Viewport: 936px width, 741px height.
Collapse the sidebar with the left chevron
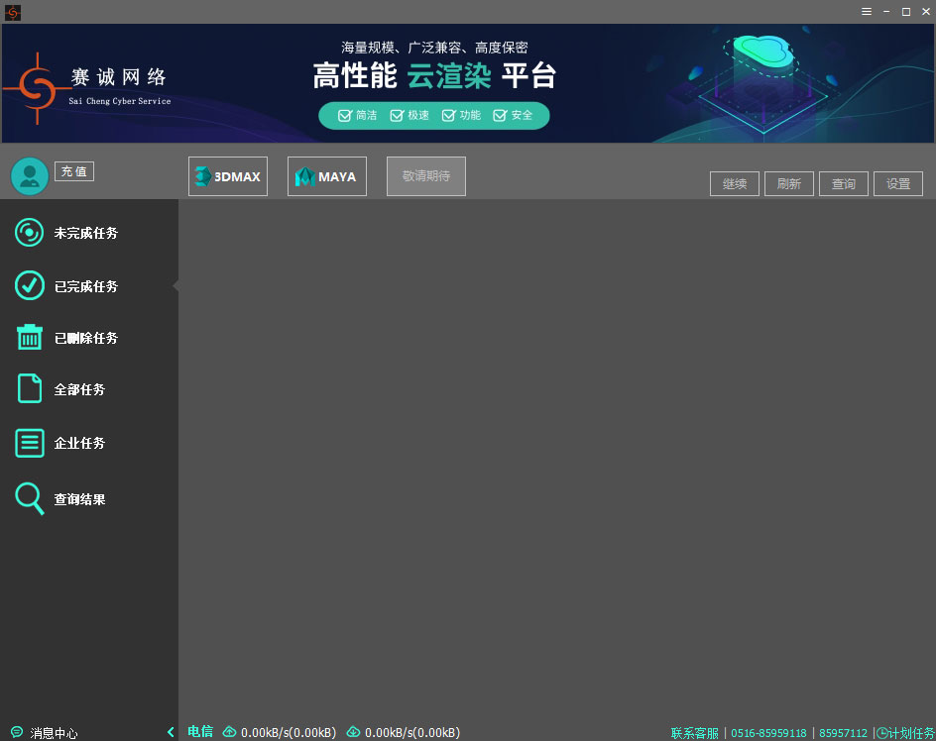[x=171, y=732]
